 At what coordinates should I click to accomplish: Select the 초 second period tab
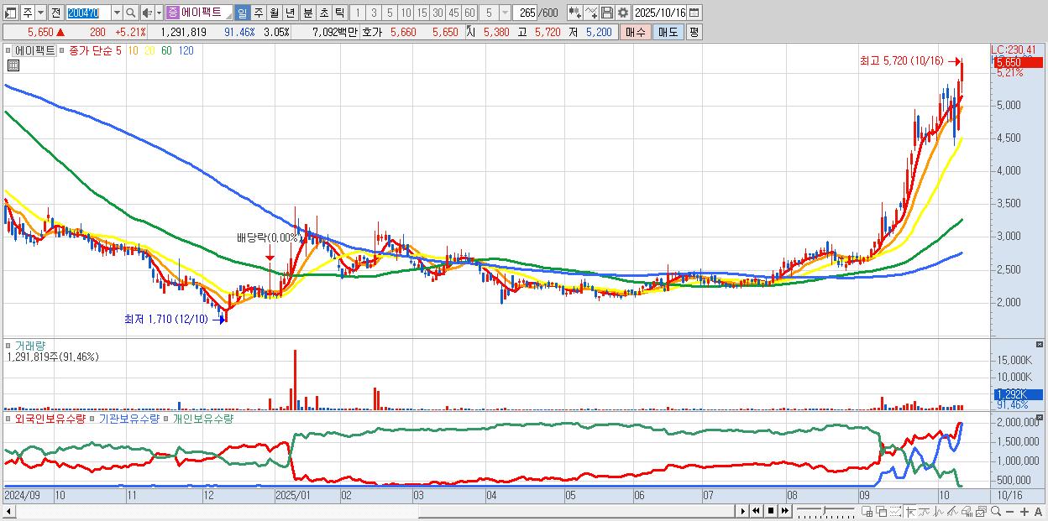(x=323, y=13)
